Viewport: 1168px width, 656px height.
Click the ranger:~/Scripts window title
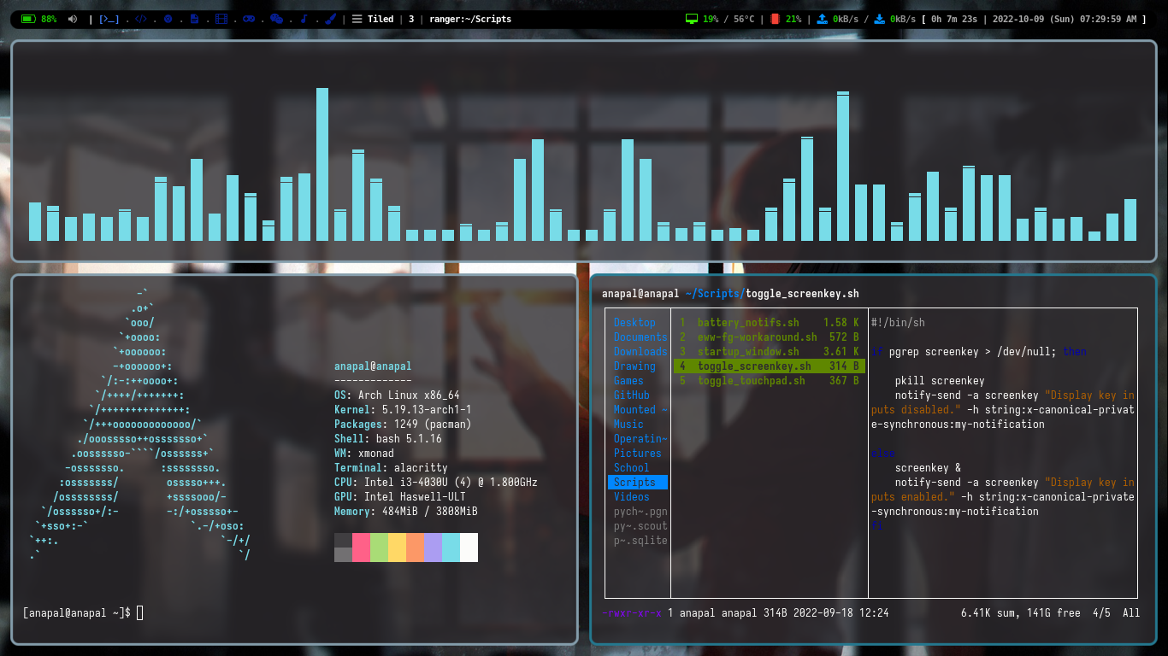(470, 19)
